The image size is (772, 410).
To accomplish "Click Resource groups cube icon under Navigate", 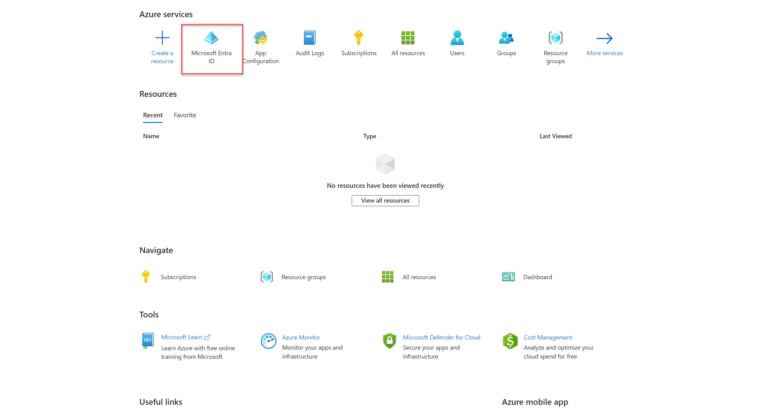I will point(267,277).
